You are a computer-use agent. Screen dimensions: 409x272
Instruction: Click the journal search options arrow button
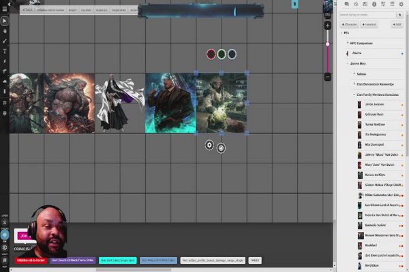[x=400, y=15]
